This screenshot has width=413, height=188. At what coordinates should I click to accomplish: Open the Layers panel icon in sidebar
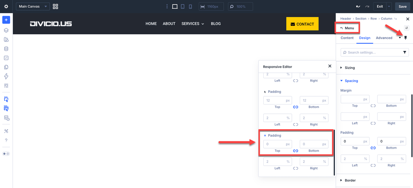(x=6, y=30)
